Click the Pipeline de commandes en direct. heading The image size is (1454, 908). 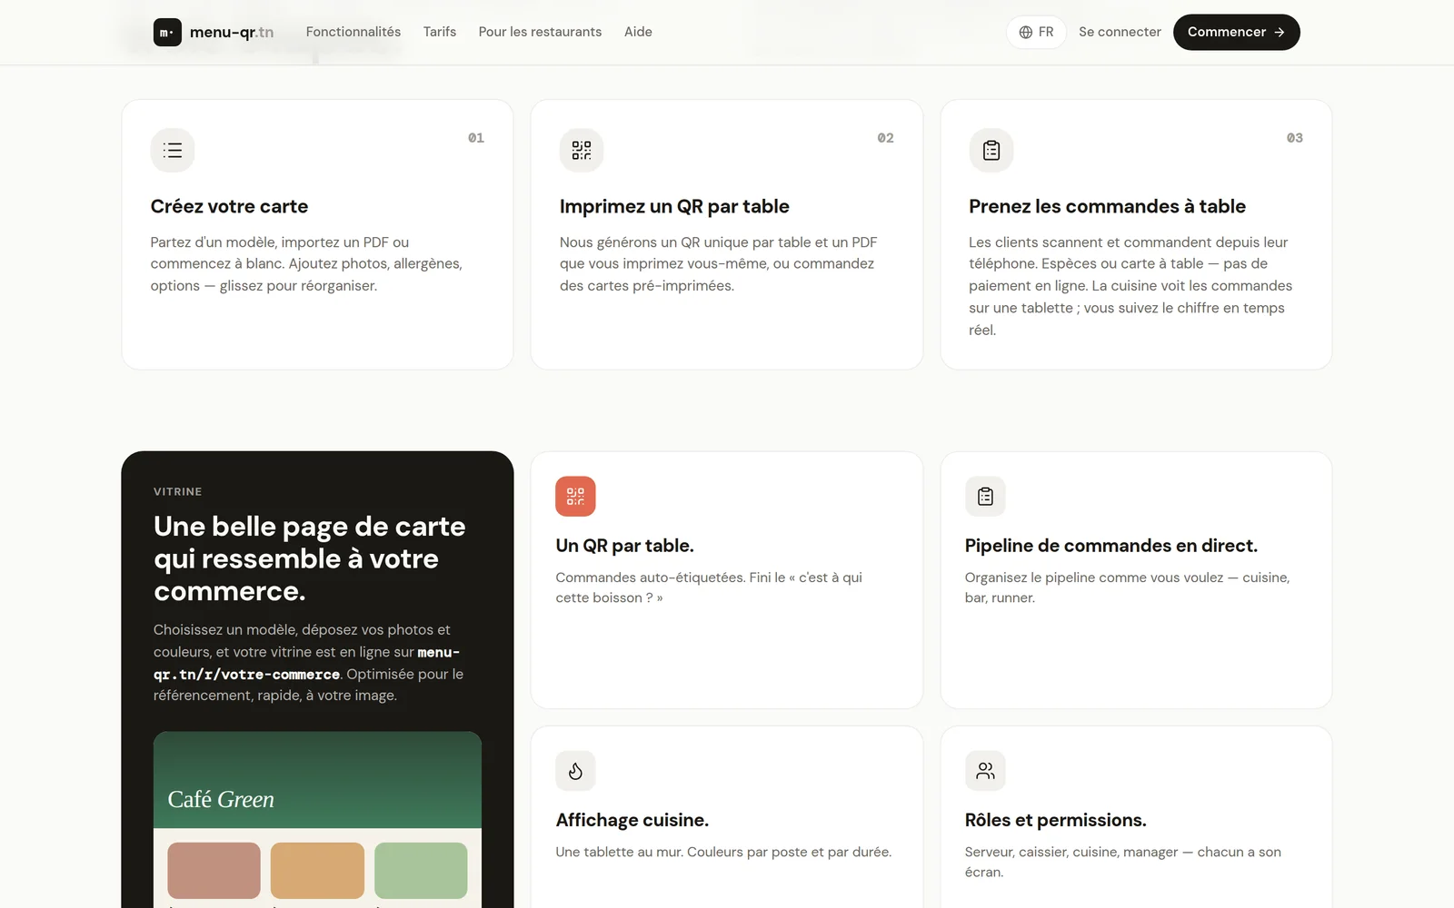click(1111, 546)
